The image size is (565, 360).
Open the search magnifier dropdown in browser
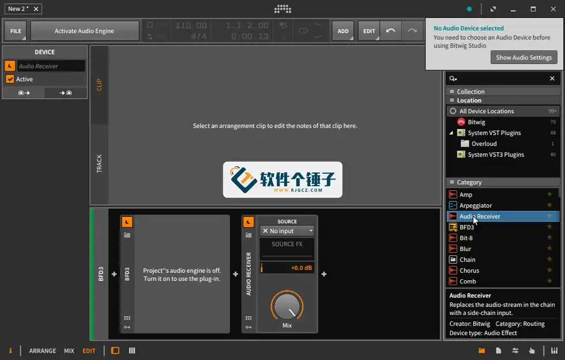(453, 78)
